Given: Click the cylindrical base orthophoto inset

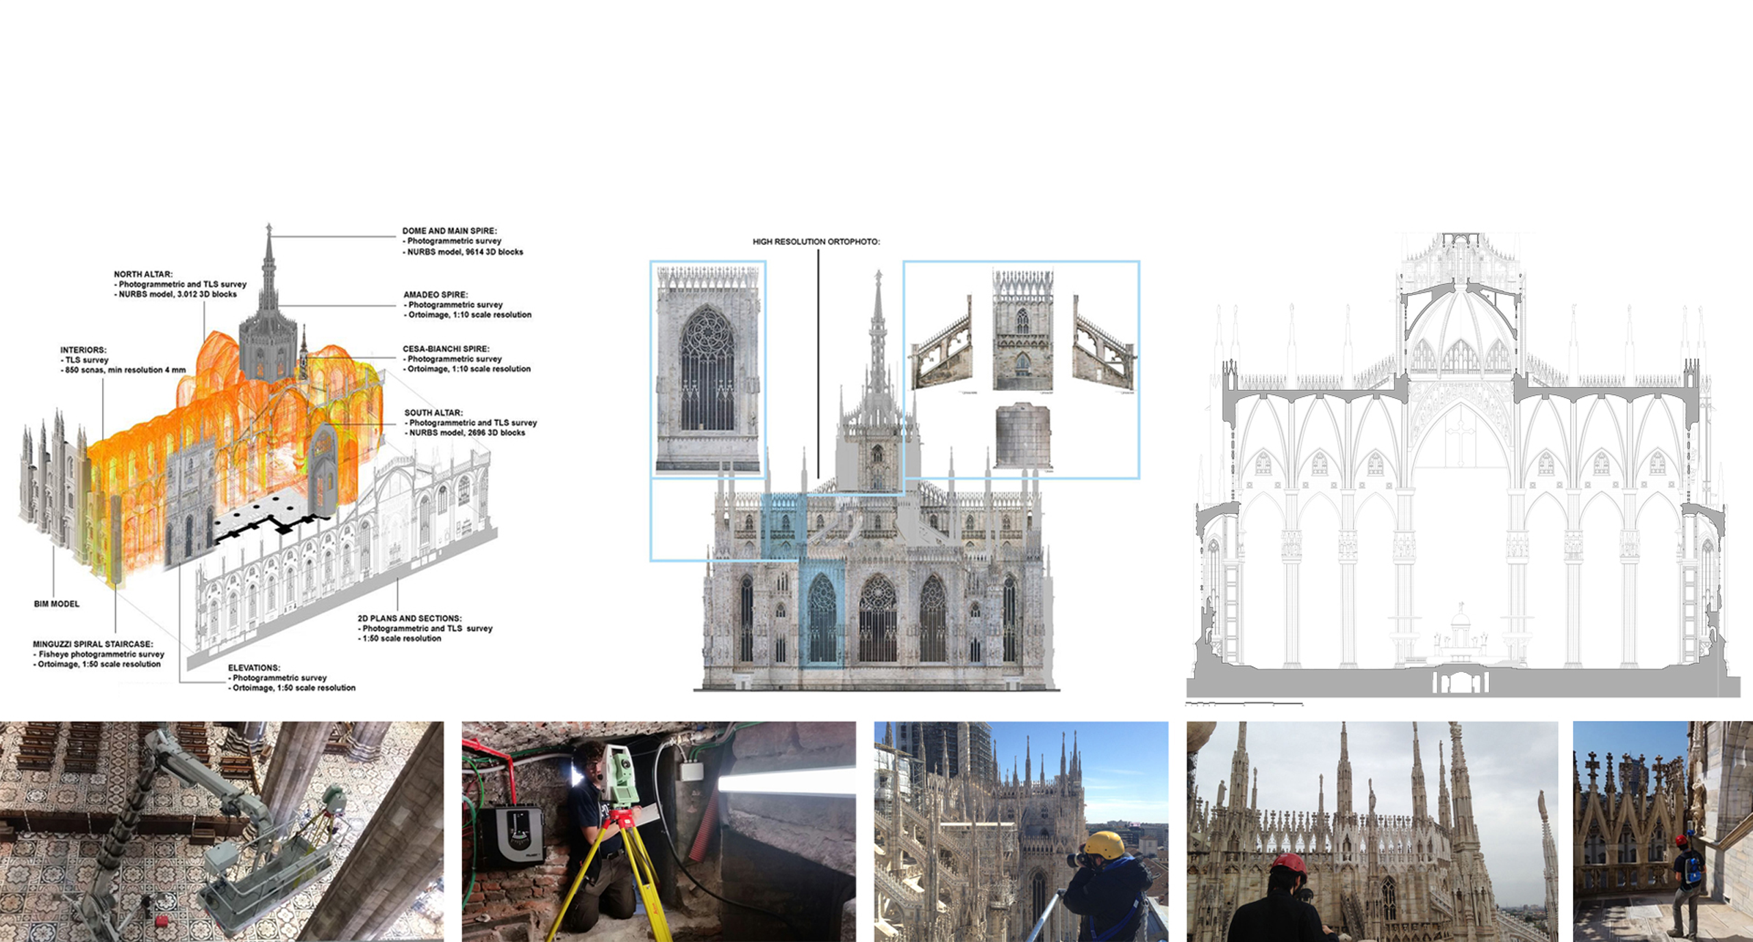Looking at the screenshot, I should point(1022,437).
